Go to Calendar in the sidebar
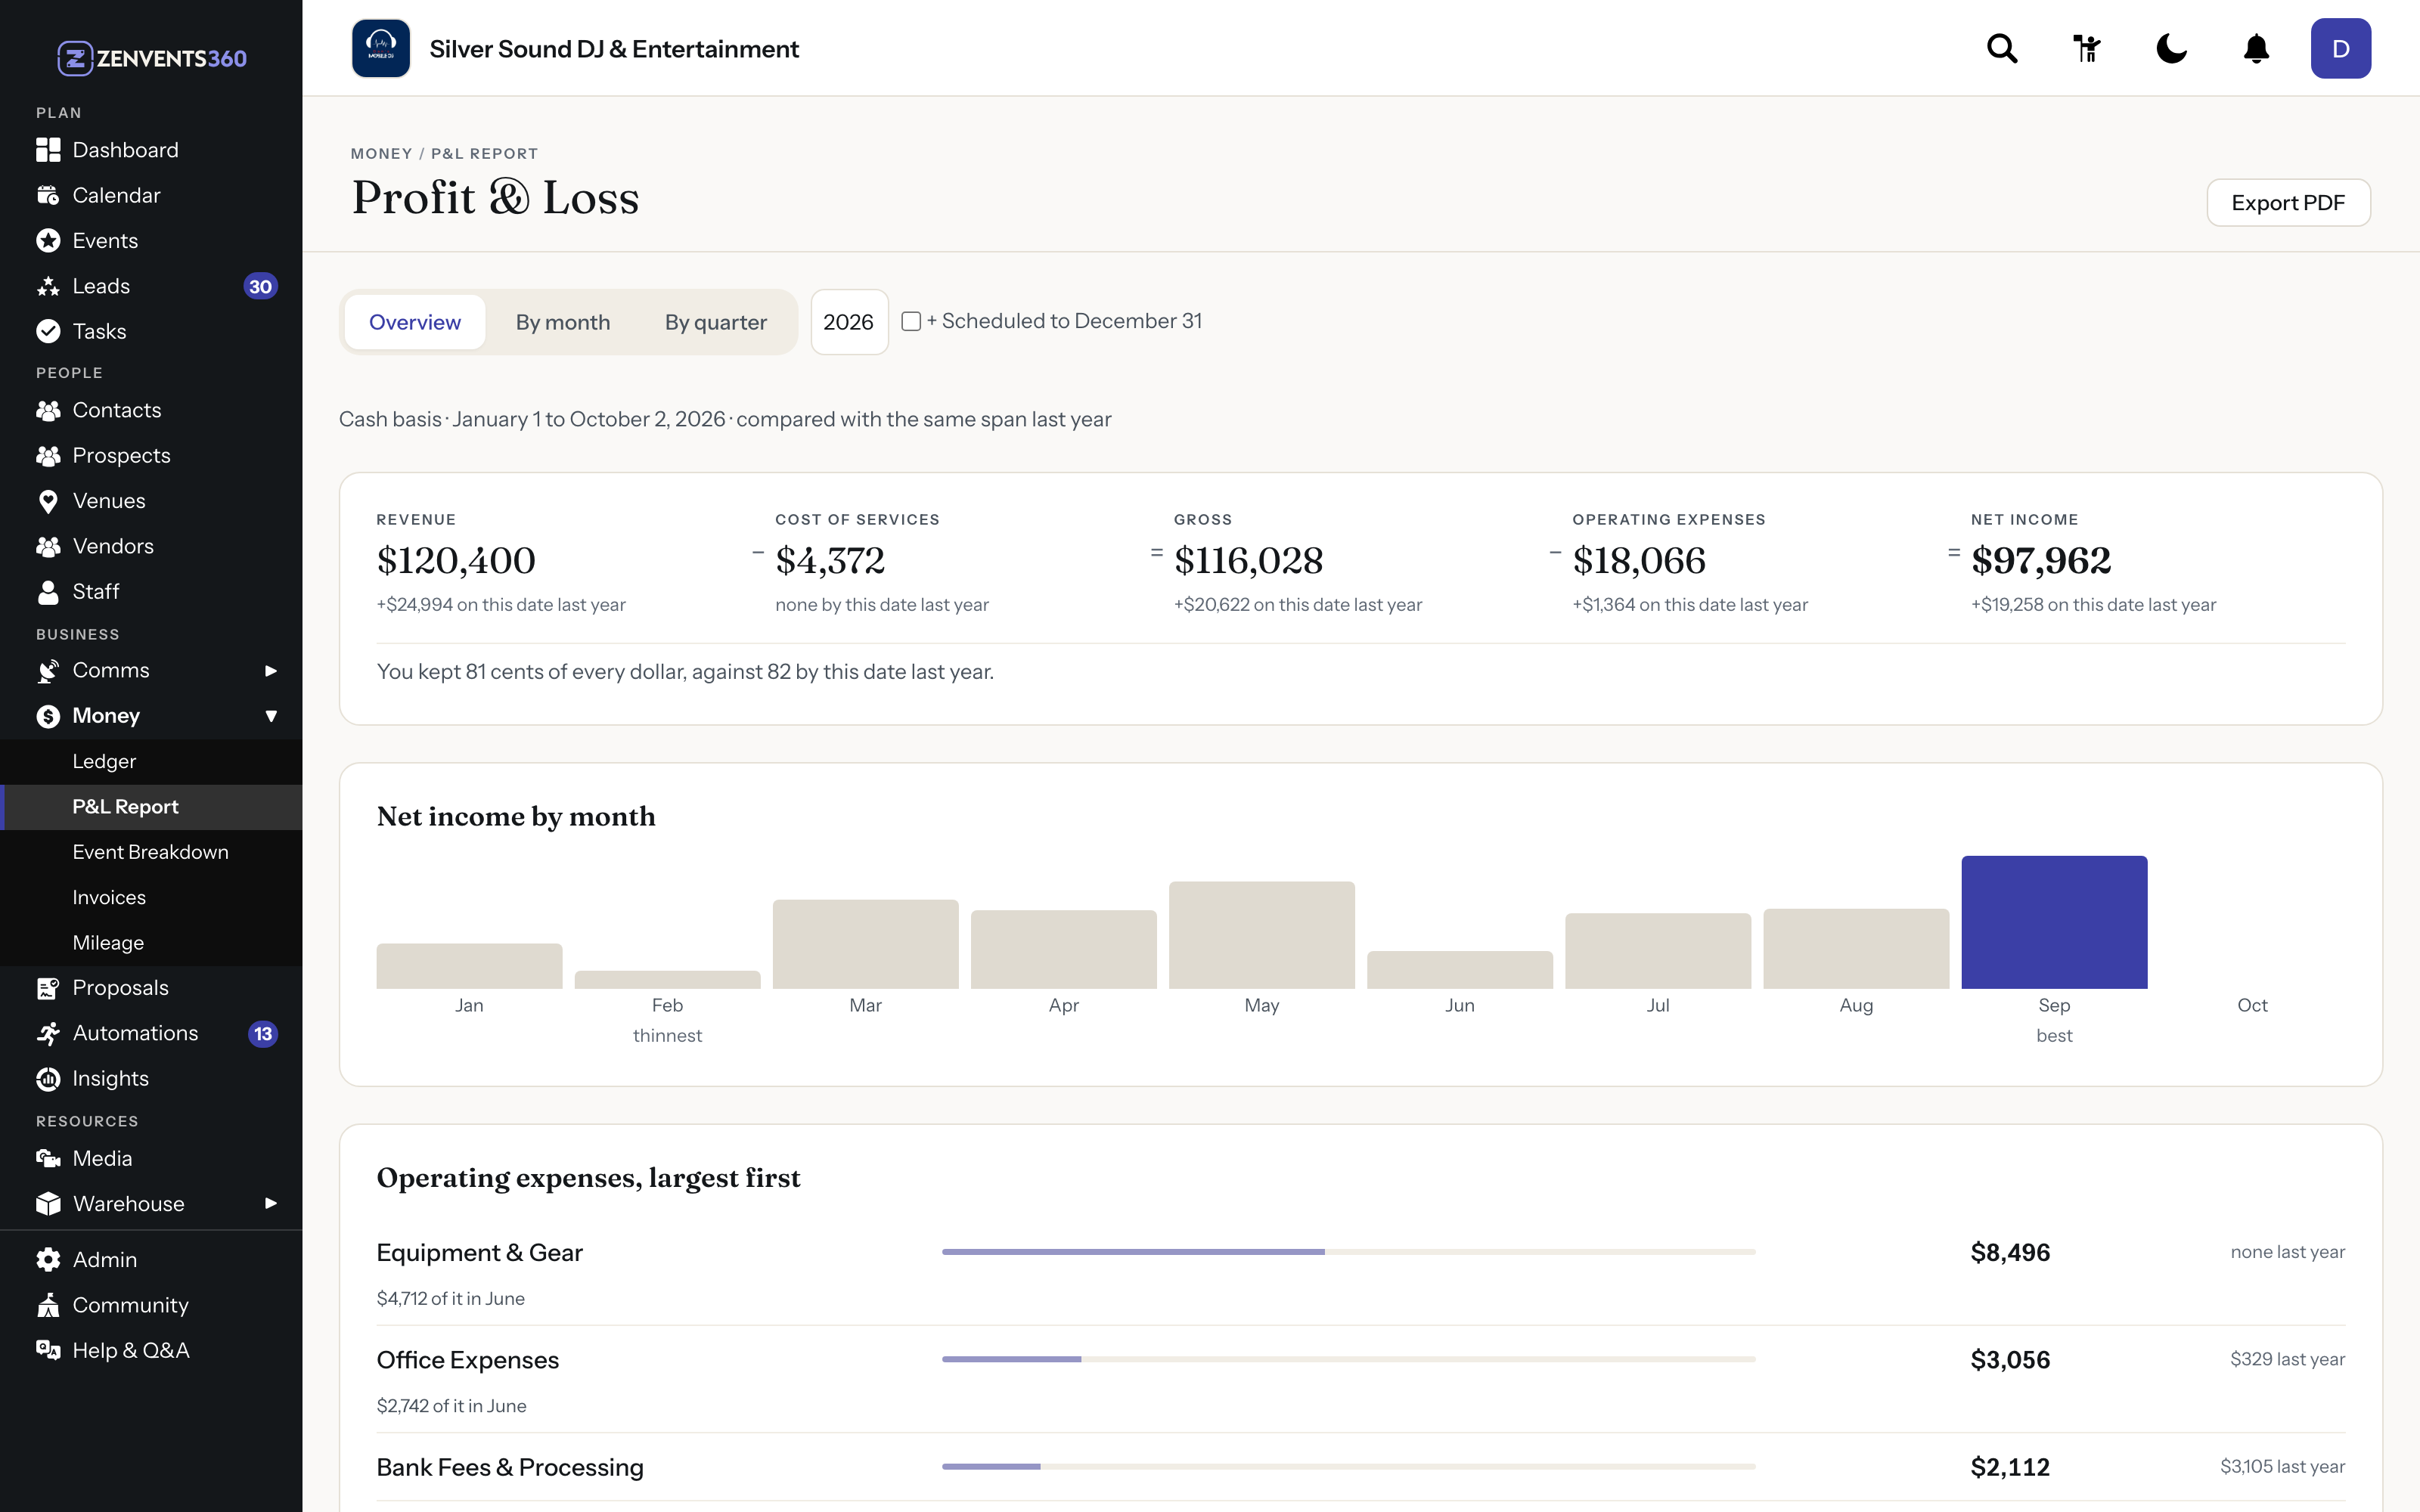 (x=151, y=195)
